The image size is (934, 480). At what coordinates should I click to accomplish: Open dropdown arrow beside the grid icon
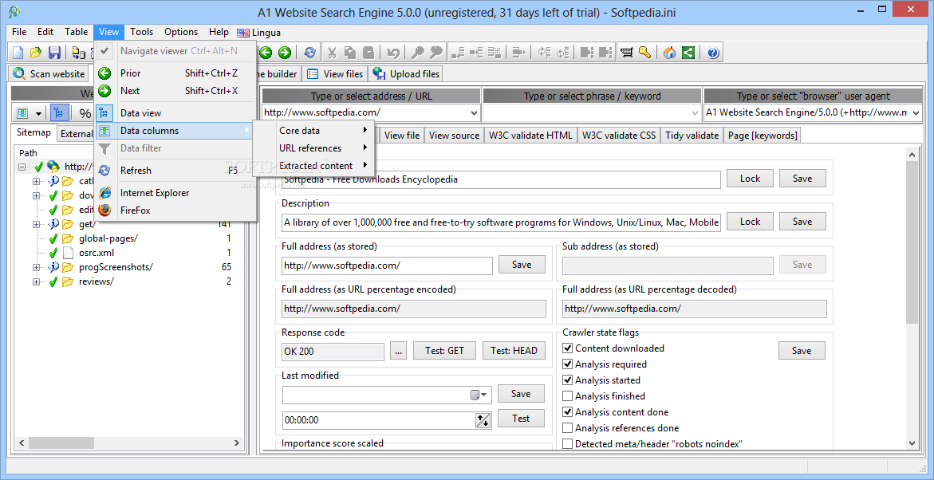tap(39, 113)
